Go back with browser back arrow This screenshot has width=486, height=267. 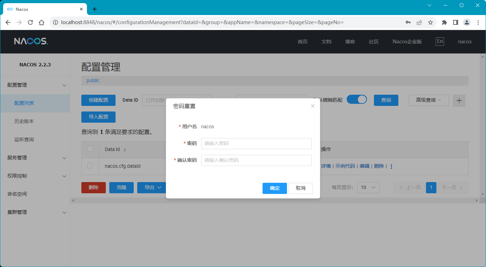8,22
